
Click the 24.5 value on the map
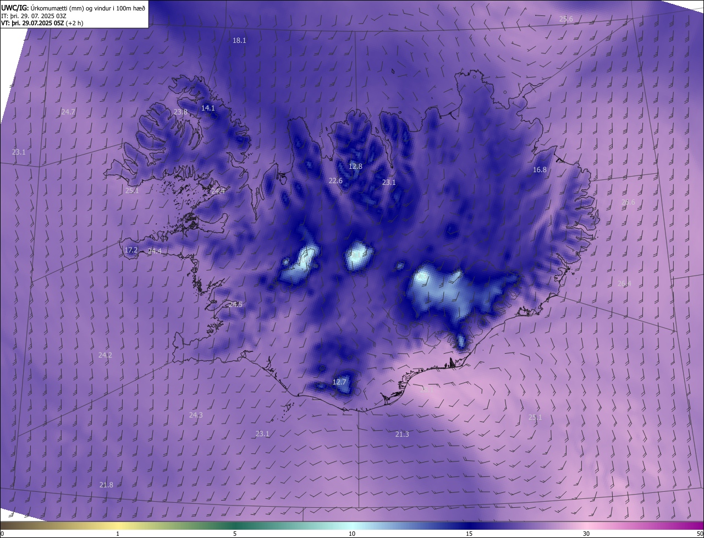(x=235, y=305)
